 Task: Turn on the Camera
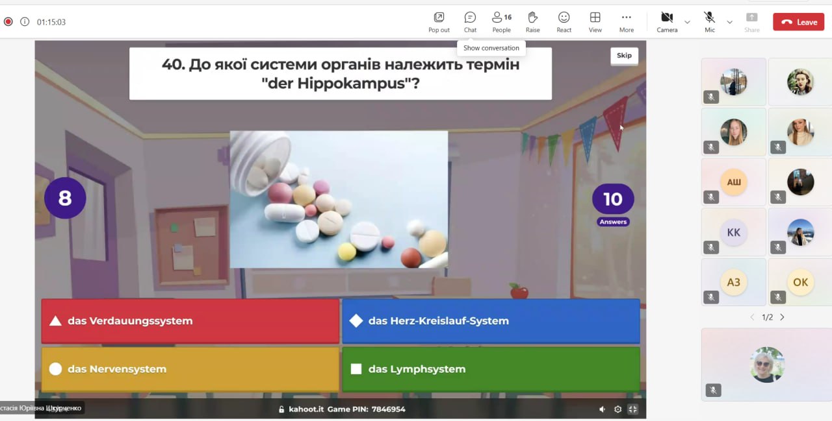667,22
